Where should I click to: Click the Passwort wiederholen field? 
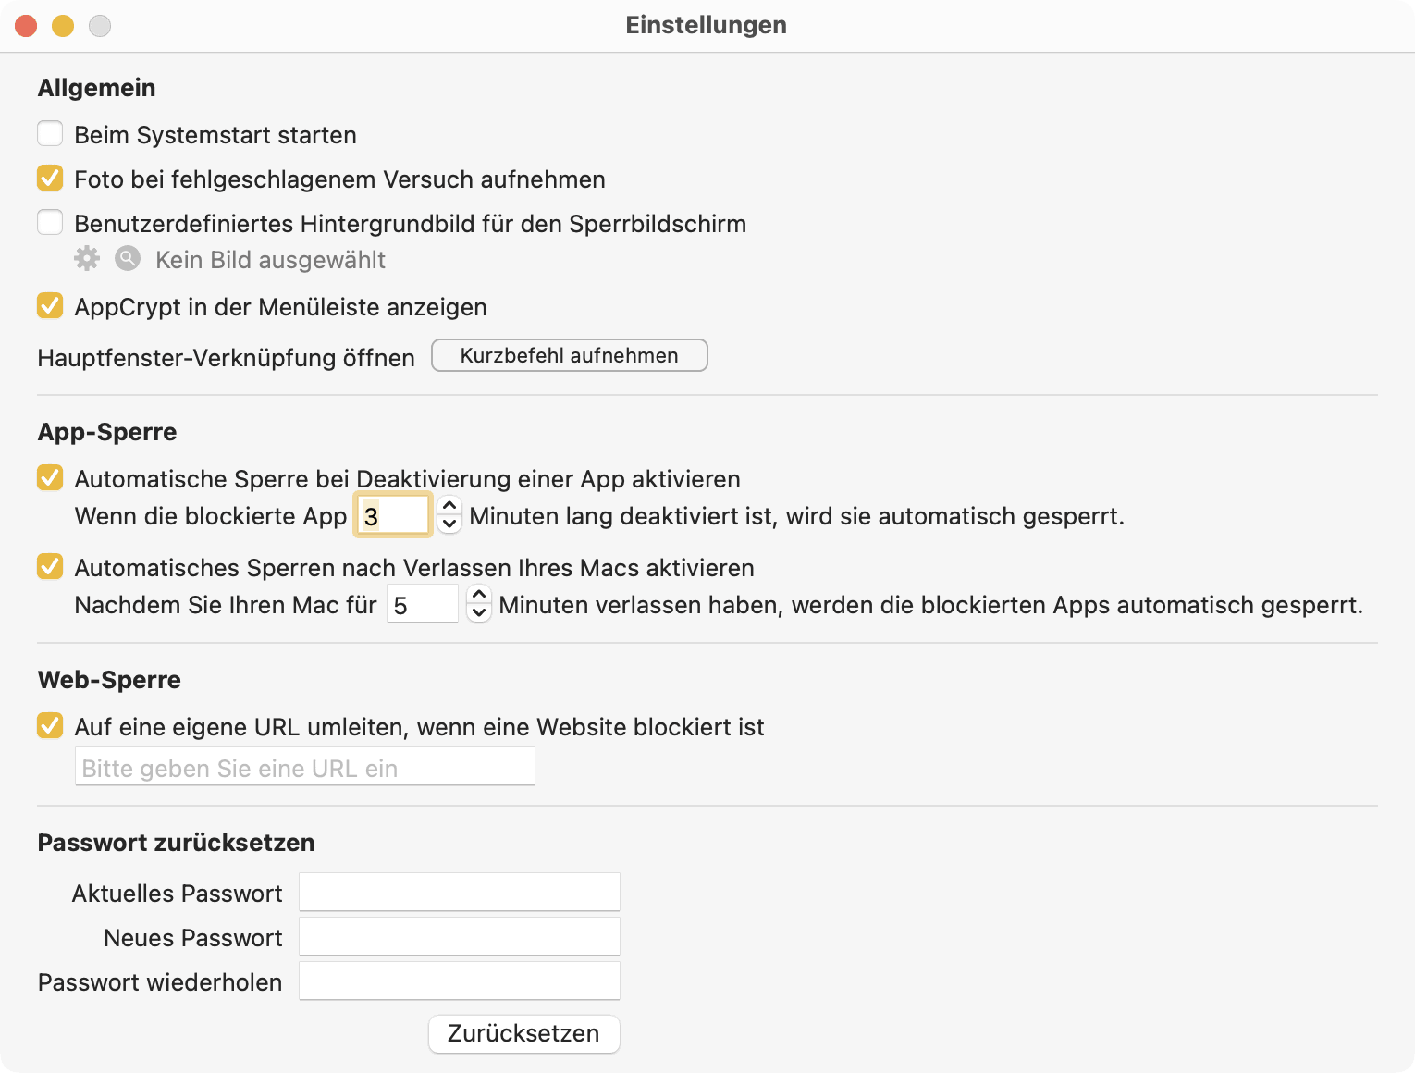[x=460, y=981]
